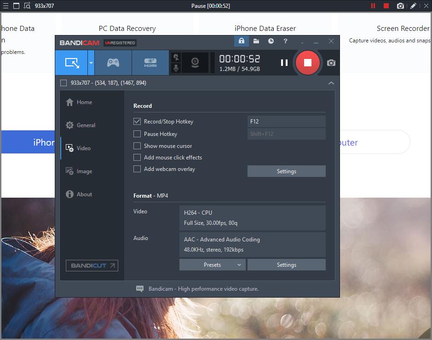This screenshot has height=340, width=432.
Task: Open the output folder icon
Action: pos(256,41)
